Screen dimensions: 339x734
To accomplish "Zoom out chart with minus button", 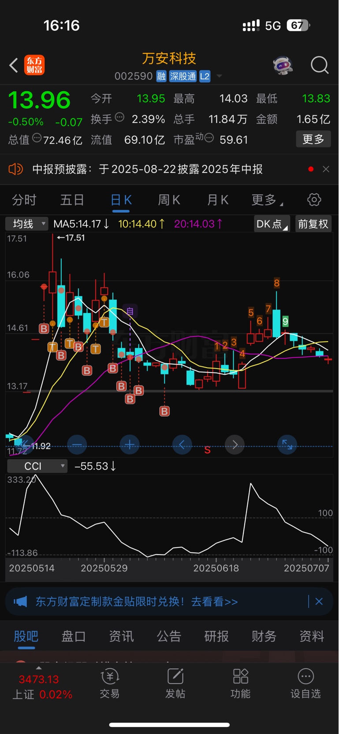I will coord(77,445).
